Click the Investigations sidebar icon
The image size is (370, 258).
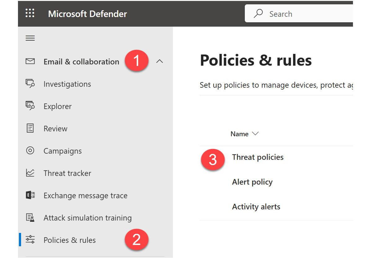[x=30, y=84]
